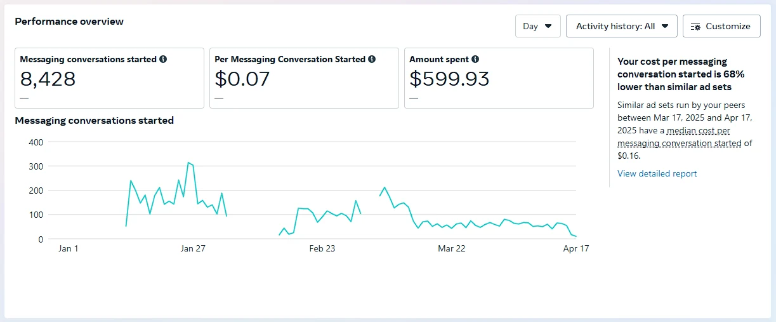
Task: Select the Per Messaging Conversation Started card
Action: [x=304, y=78]
